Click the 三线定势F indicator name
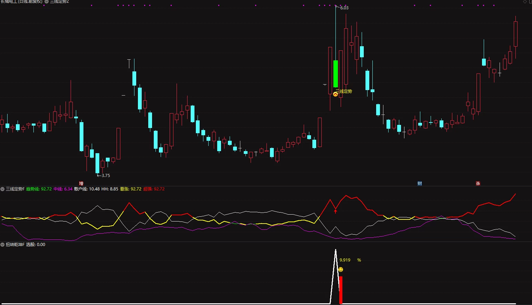 [x=15, y=189]
